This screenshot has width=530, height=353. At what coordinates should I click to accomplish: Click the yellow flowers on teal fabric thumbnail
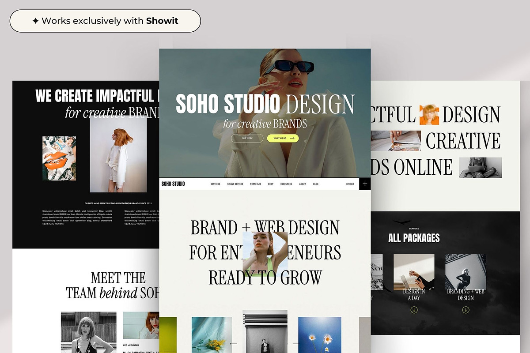212,335
